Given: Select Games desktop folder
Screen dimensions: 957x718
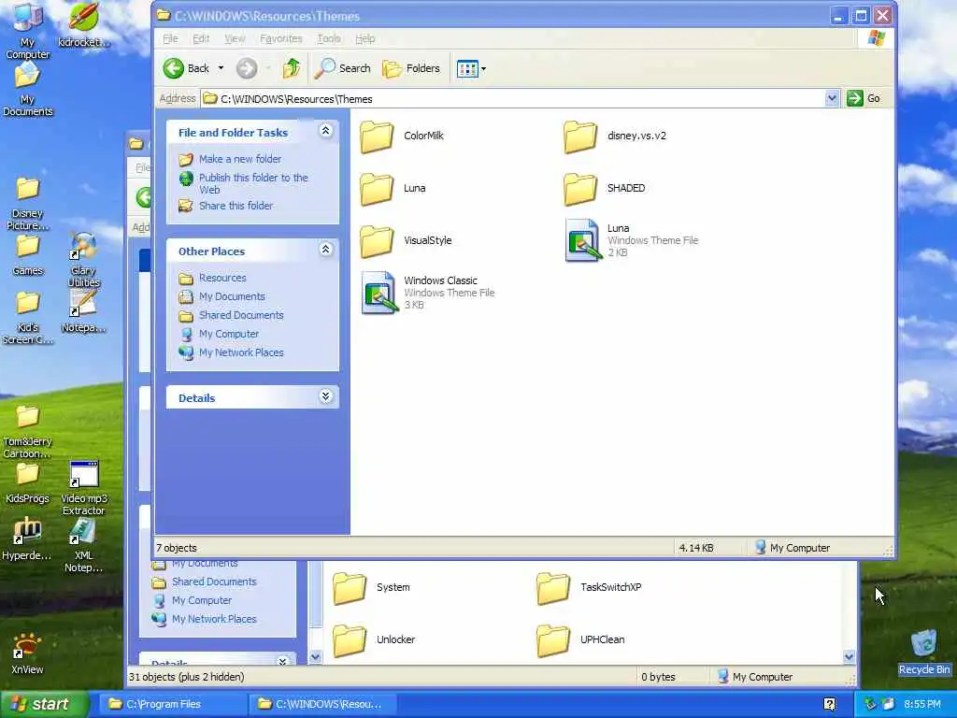Looking at the screenshot, I should pyautogui.click(x=27, y=254).
